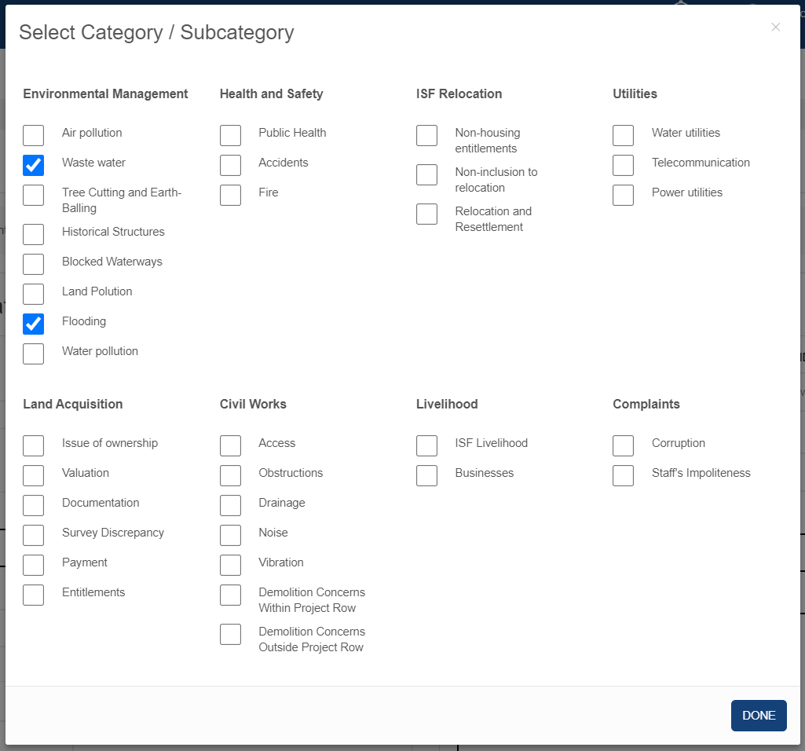Click the DONE button
805x751 pixels.
[x=758, y=716]
